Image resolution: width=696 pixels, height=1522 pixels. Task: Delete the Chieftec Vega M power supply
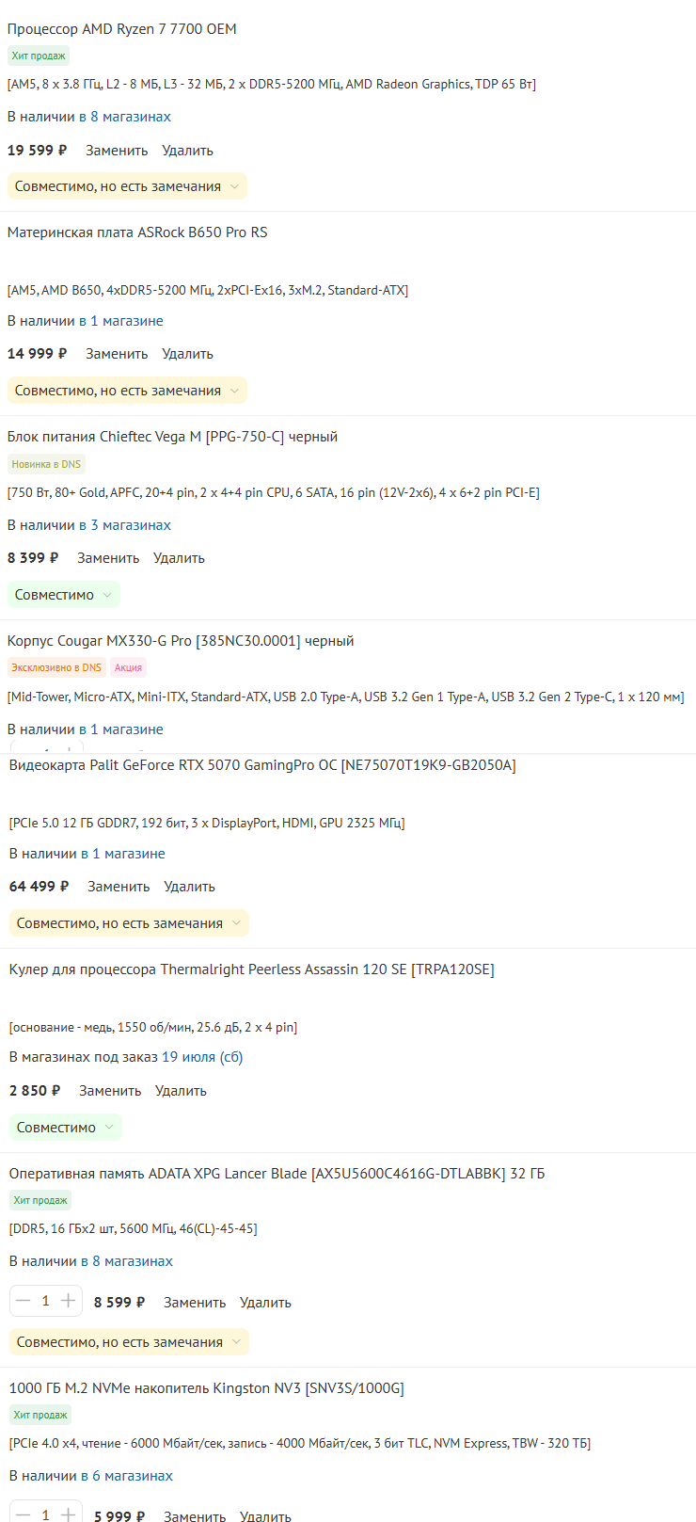[179, 558]
